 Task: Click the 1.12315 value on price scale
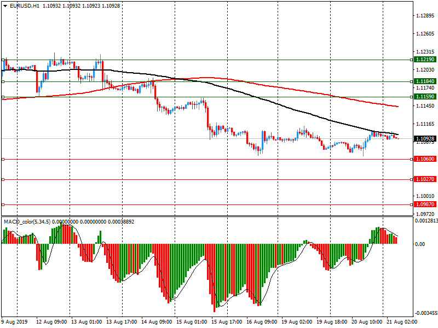[425, 52]
